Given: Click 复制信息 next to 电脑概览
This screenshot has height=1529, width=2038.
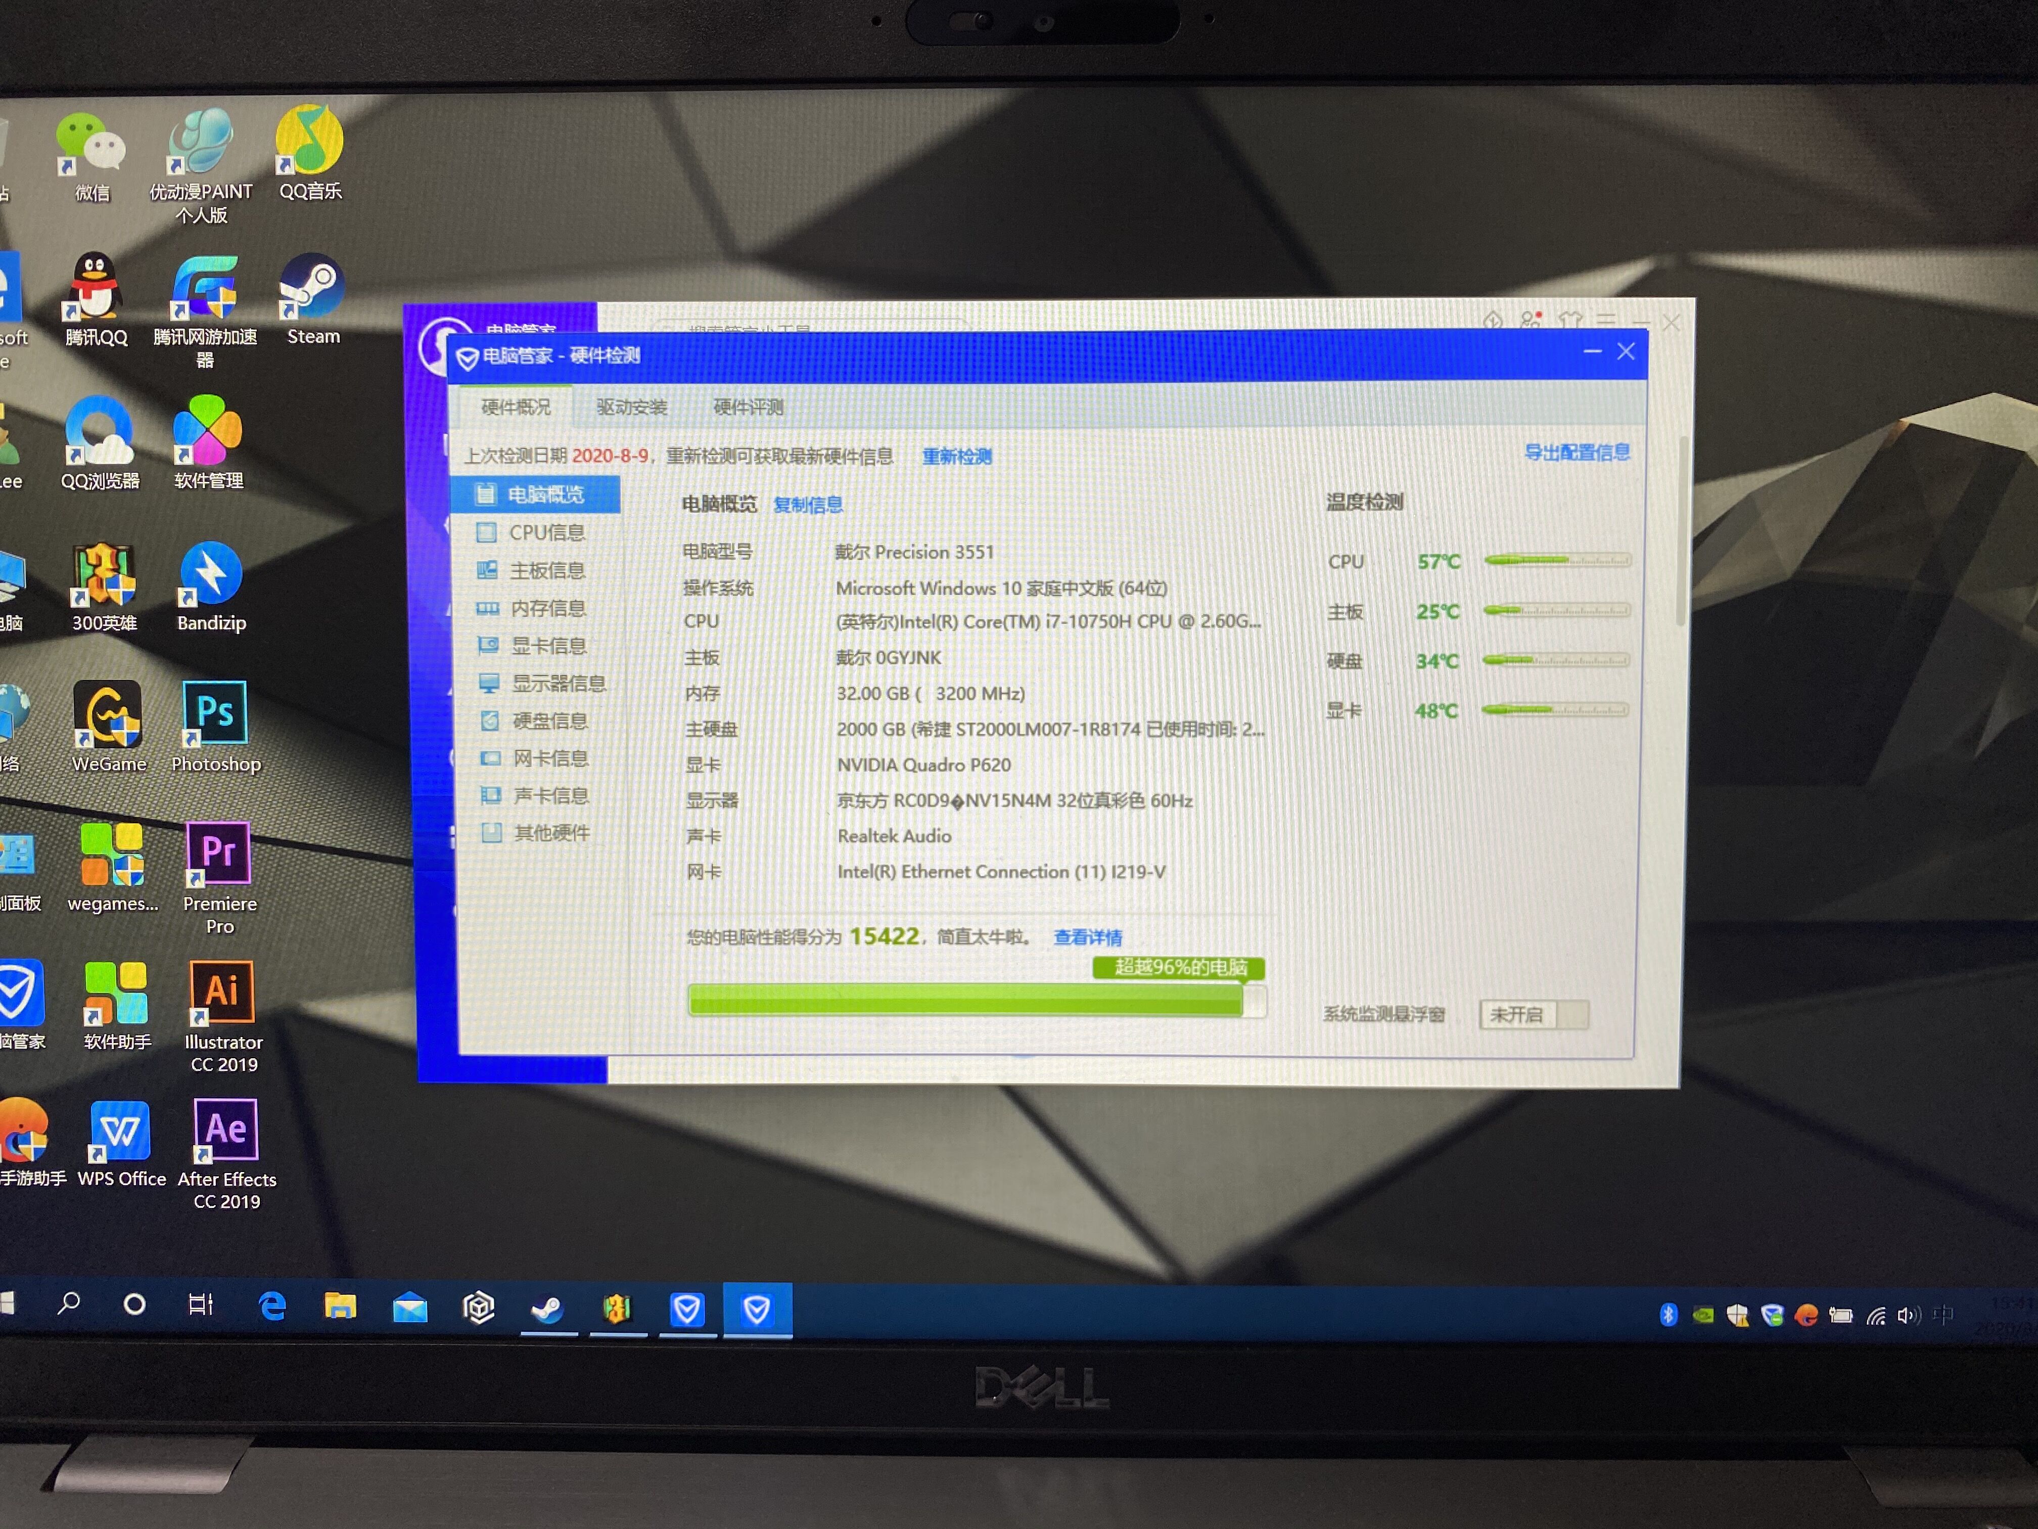Looking at the screenshot, I should pyautogui.click(x=807, y=505).
